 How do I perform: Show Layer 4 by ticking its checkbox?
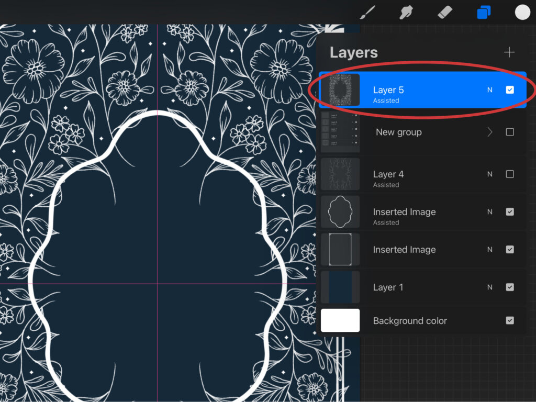(510, 174)
